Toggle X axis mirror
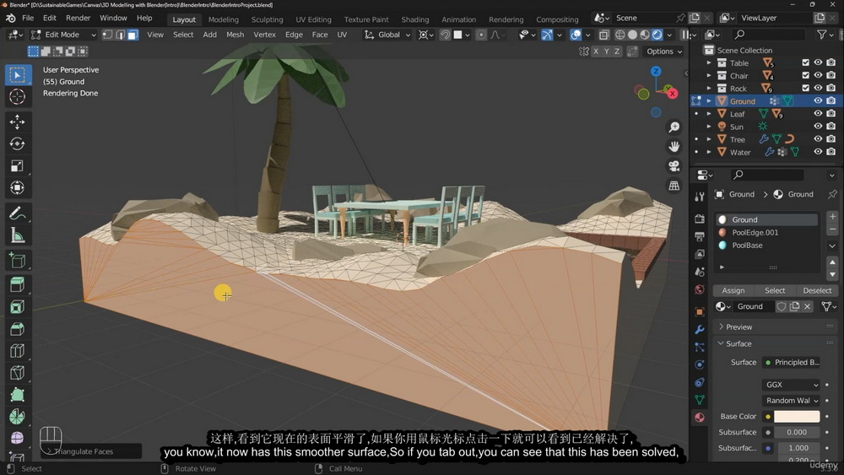This screenshot has width=844, height=475. (596, 51)
